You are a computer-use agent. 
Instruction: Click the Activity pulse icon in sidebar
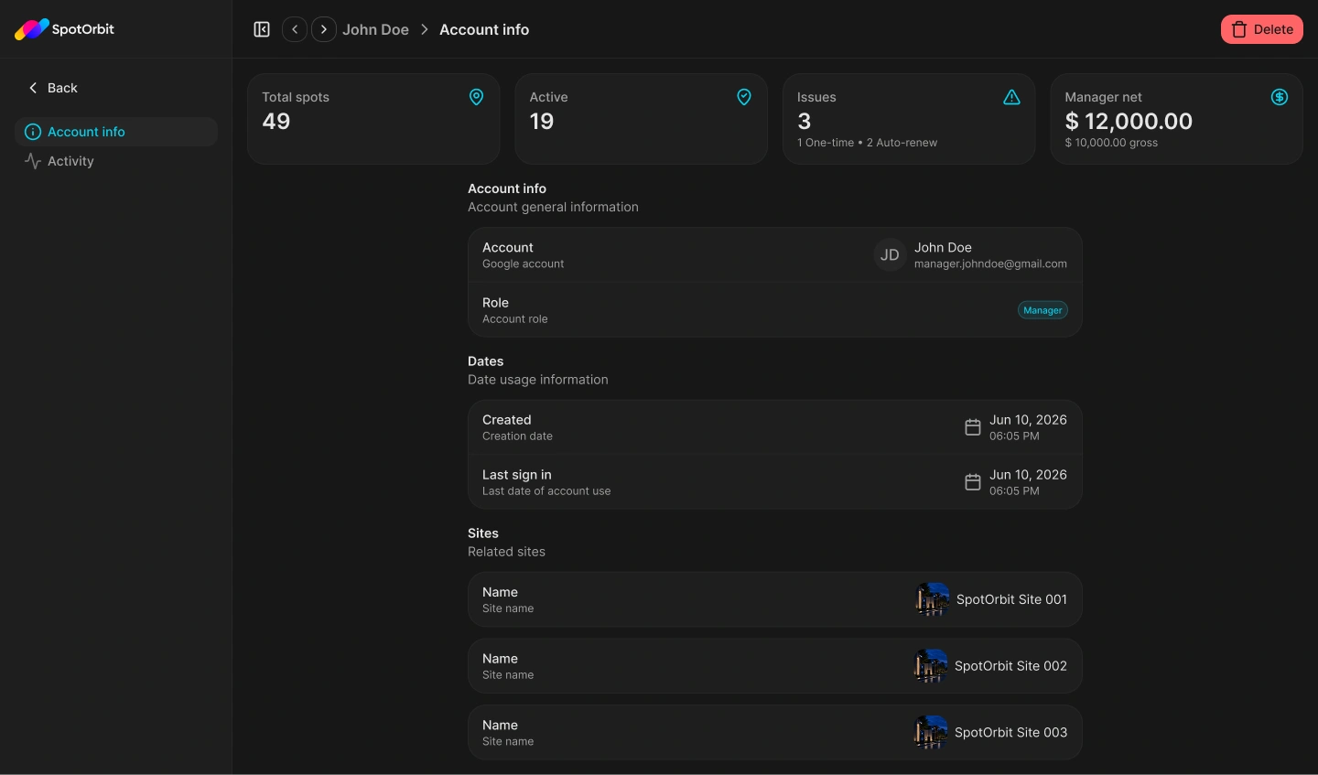pyautogui.click(x=33, y=161)
